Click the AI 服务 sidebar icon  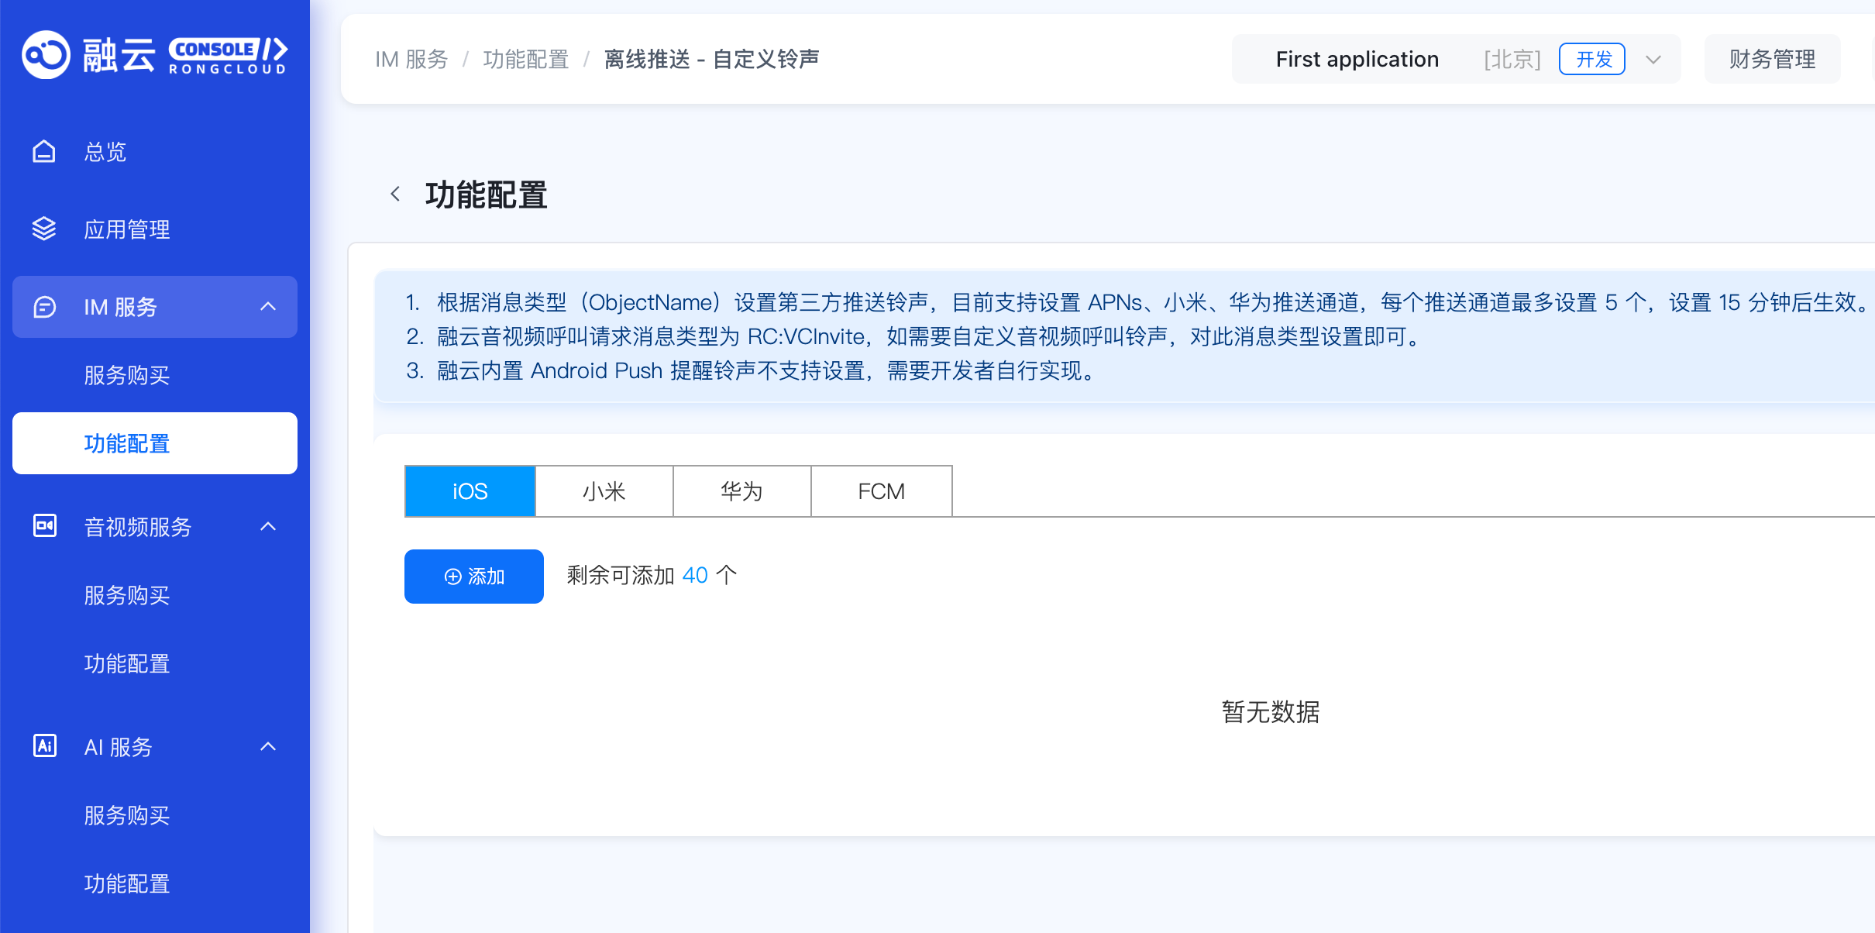click(44, 746)
